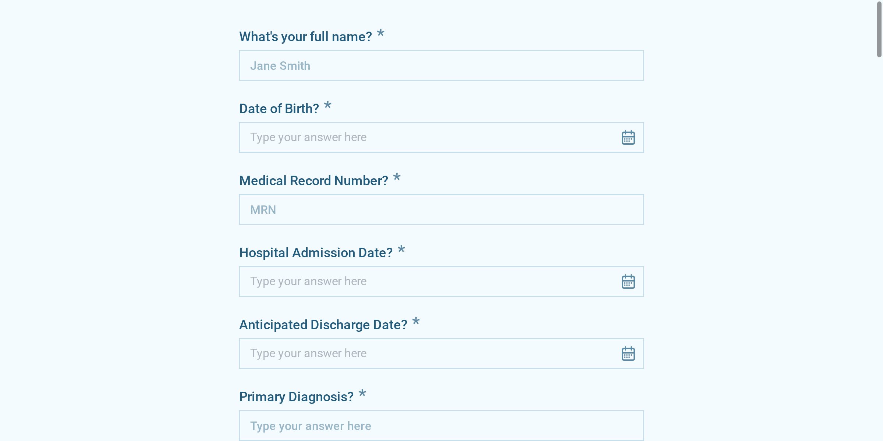Screen dimensions: 883x441
Task: Click inside the Jane Smith name field
Action: click(x=405, y=65)
